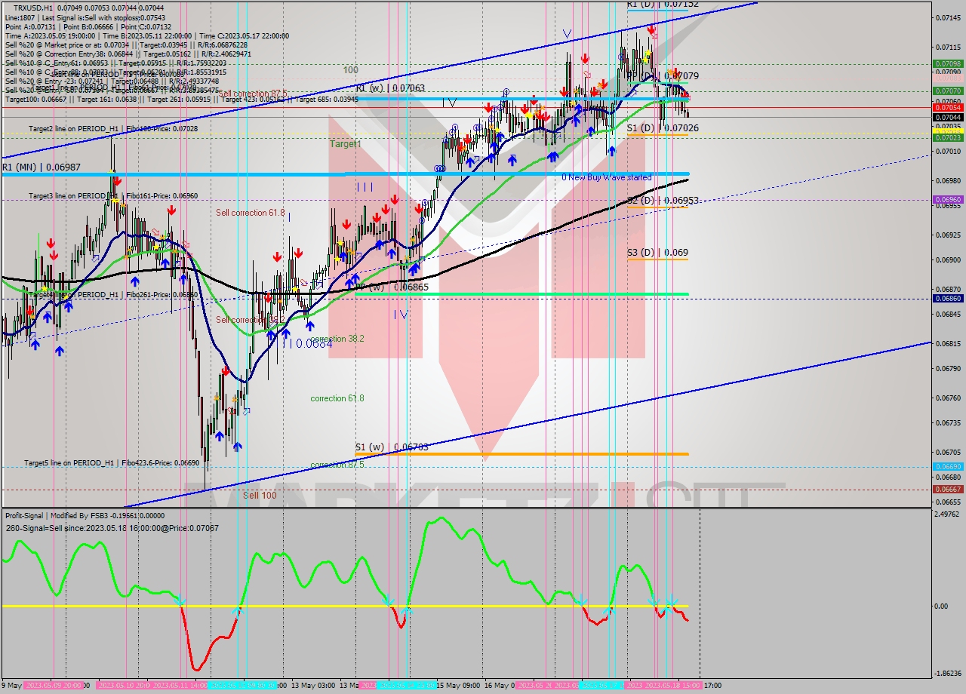Click the green 'correction 61.8' label
Image resolution: width=966 pixels, height=694 pixels.
(337, 398)
